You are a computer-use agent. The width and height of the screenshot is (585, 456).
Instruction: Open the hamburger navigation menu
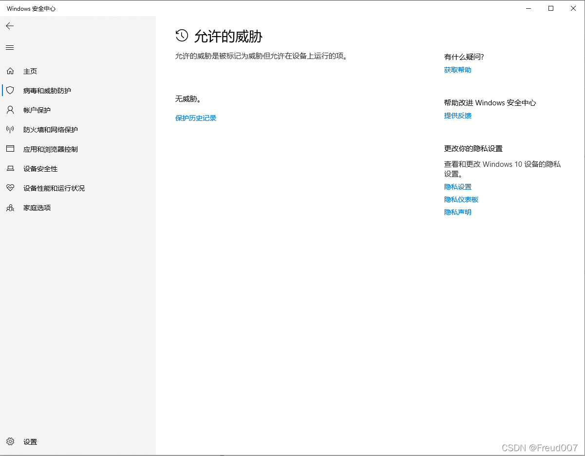point(10,47)
